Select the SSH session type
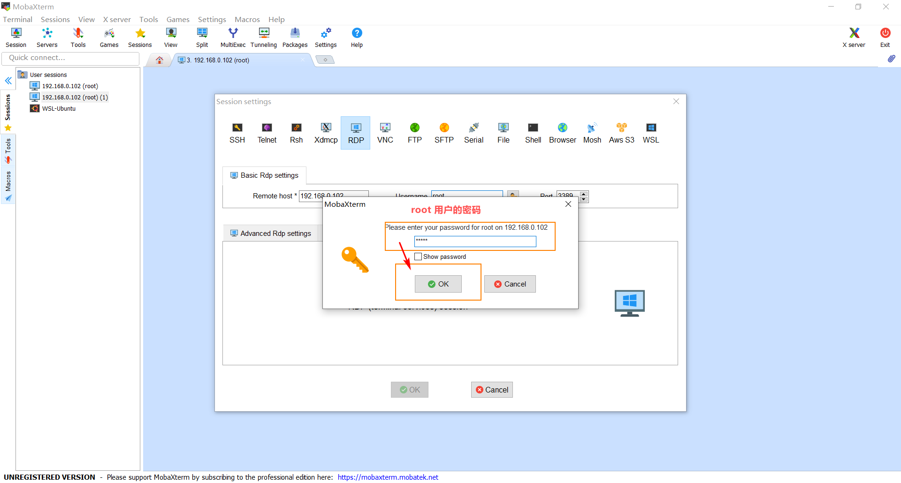 coord(237,133)
